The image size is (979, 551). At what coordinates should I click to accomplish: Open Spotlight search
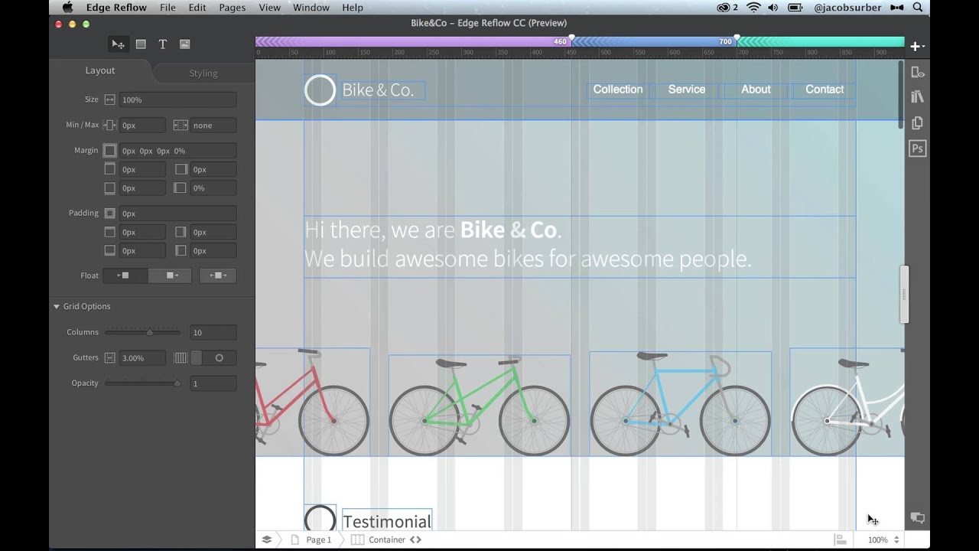pyautogui.click(x=918, y=8)
